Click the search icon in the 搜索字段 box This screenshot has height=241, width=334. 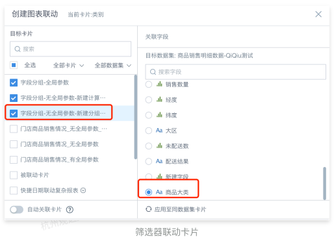pos(153,71)
